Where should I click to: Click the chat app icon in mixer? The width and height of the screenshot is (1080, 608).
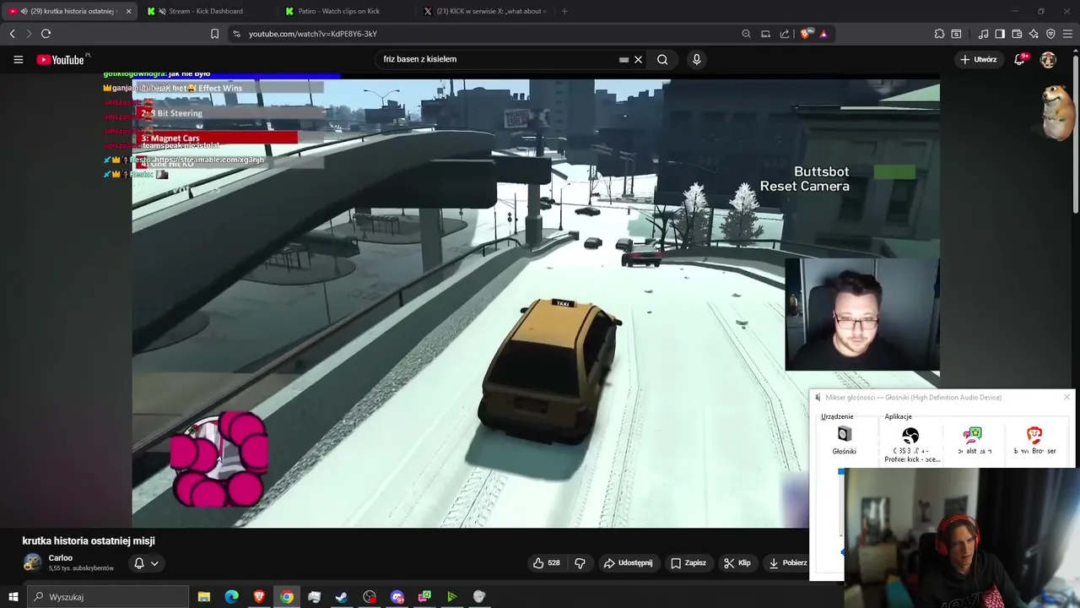[973, 436]
